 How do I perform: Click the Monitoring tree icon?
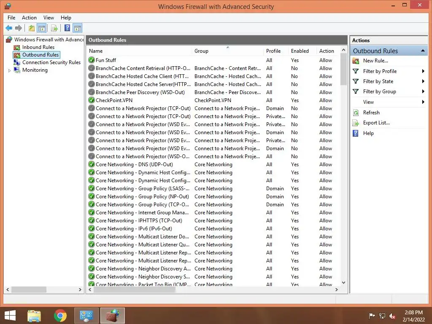17,70
